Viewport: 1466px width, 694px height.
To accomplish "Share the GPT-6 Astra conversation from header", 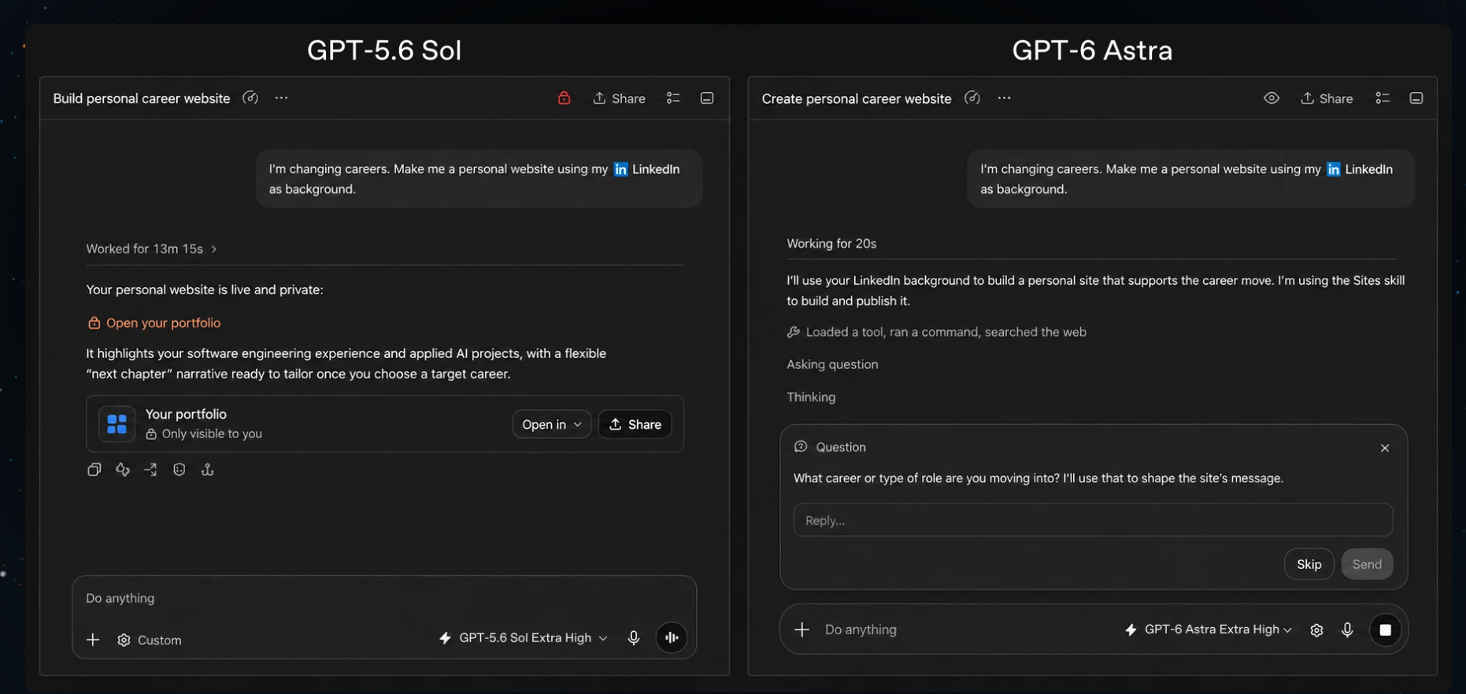I will pos(1327,98).
